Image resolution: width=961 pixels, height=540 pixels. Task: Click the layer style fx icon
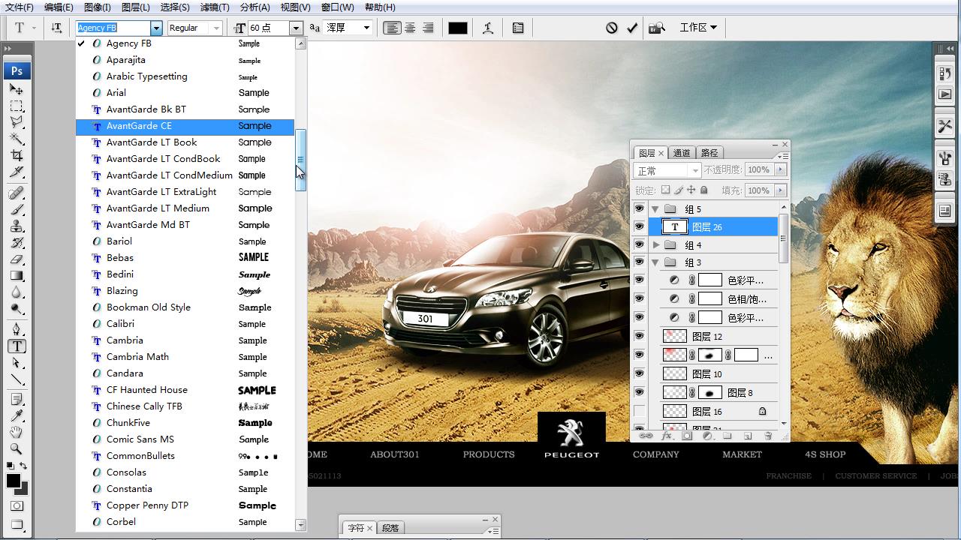[666, 435]
